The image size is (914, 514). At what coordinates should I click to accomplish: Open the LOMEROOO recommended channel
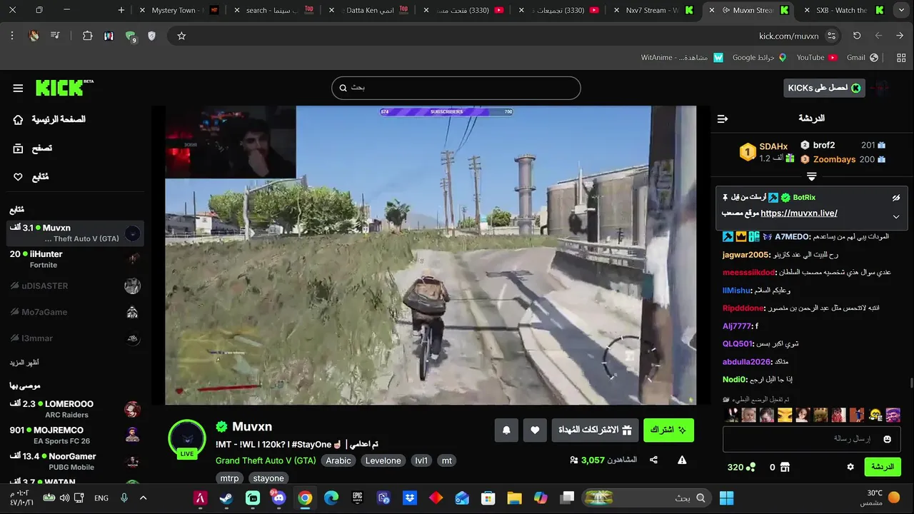point(75,409)
